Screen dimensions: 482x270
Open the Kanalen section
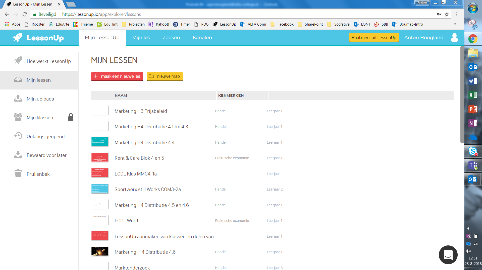click(x=202, y=37)
